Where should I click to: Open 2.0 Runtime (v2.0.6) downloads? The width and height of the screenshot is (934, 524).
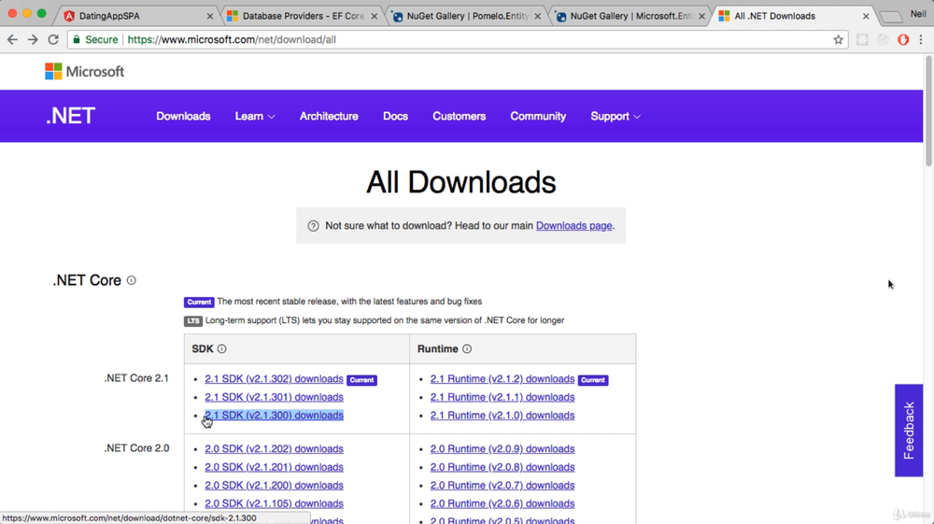click(x=502, y=503)
